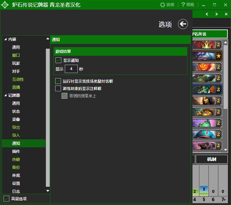Select the legendary star shark card
Image resolution: width=231 pixels, height=205 pixels.
[207, 56]
